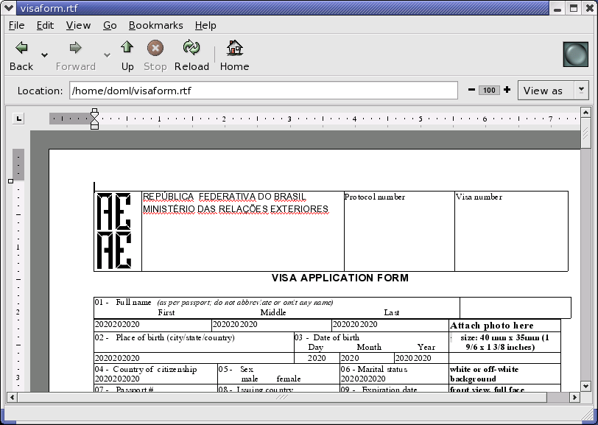Click the Up directory arrow icon
The width and height of the screenshot is (598, 425).
(127, 49)
